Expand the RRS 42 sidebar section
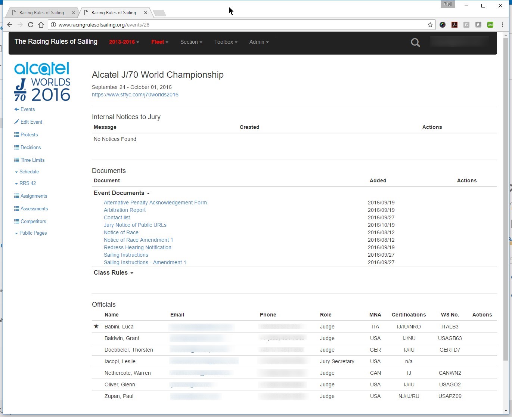Screen dimensions: 512x417 coord(25,183)
